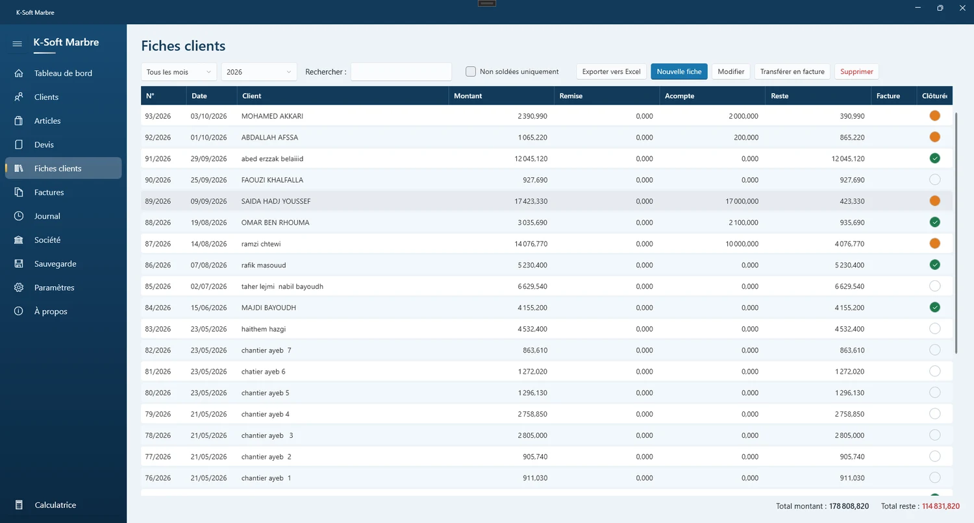
Task: Click the Rechercher search field
Action: [401, 72]
